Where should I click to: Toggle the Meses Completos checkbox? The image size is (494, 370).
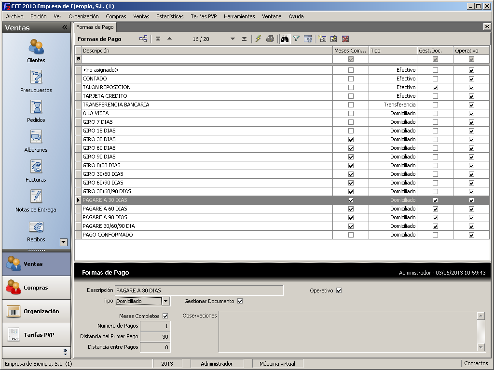(x=165, y=316)
